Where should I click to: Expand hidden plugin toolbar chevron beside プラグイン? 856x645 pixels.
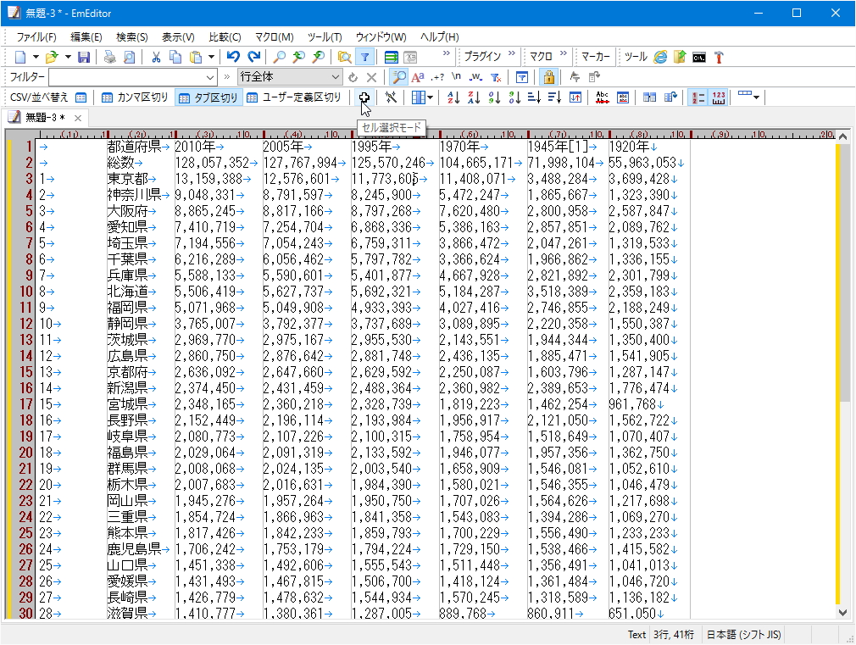click(512, 53)
